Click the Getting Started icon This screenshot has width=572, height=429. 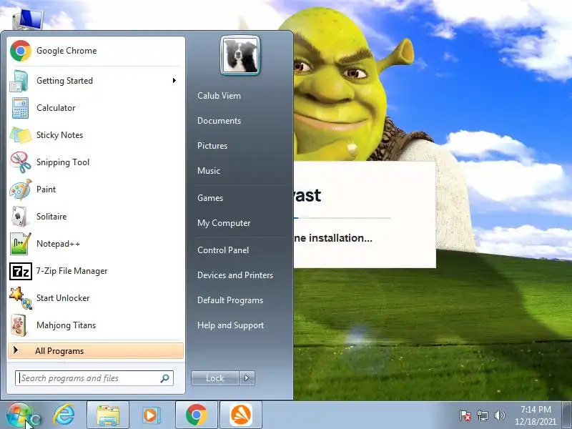[19, 81]
